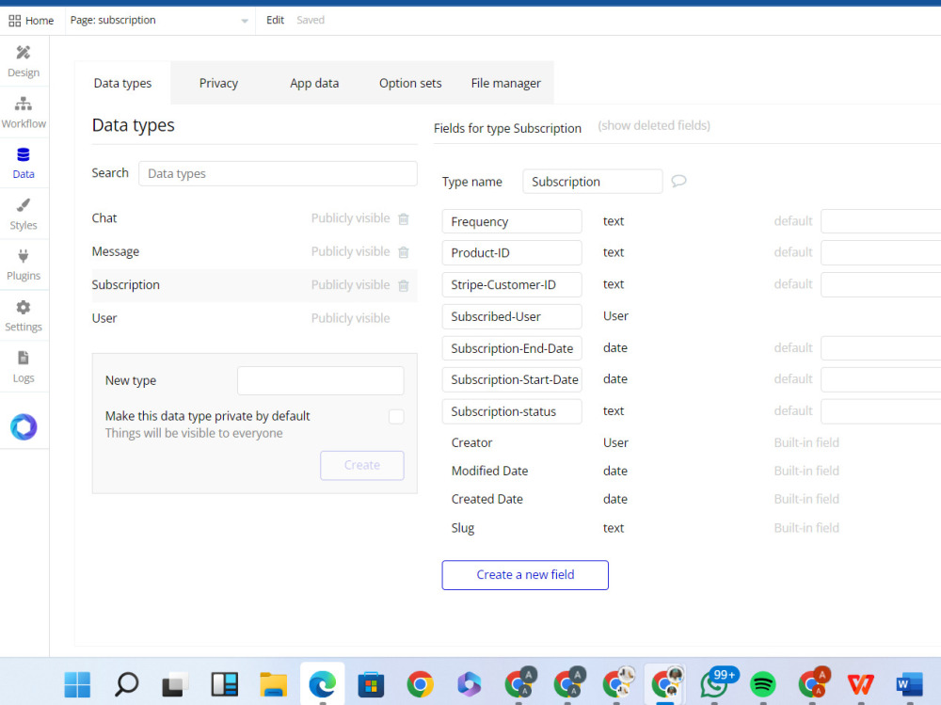Screen dimensions: 941x705
Task: Open the Plugins panel
Action: click(x=24, y=264)
